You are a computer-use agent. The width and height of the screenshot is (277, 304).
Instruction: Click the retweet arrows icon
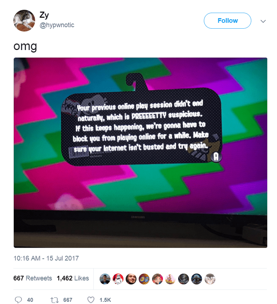click(54, 300)
